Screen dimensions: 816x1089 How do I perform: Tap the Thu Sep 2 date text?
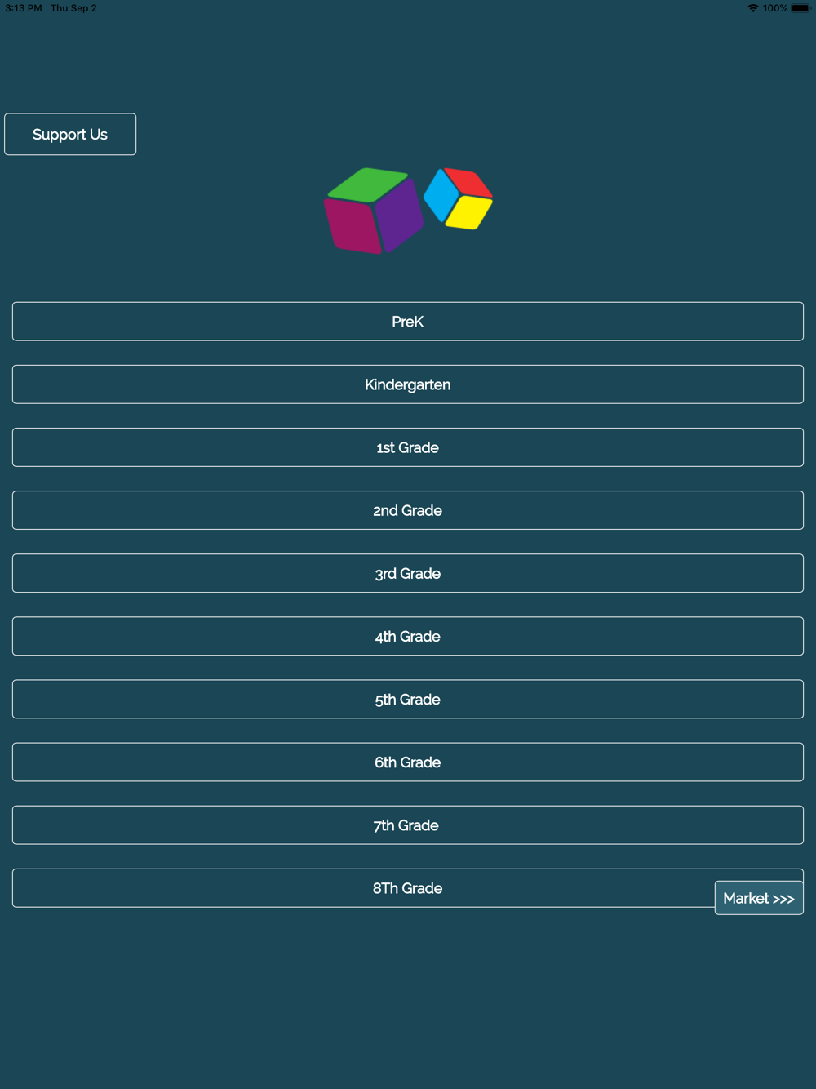click(x=73, y=8)
